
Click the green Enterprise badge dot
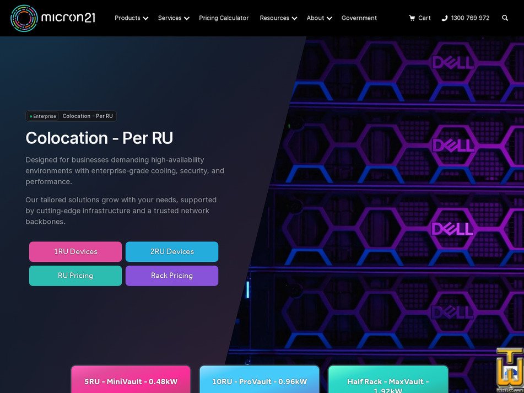pos(31,116)
